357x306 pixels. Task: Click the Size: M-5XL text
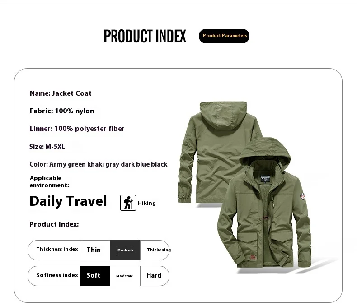(47, 147)
